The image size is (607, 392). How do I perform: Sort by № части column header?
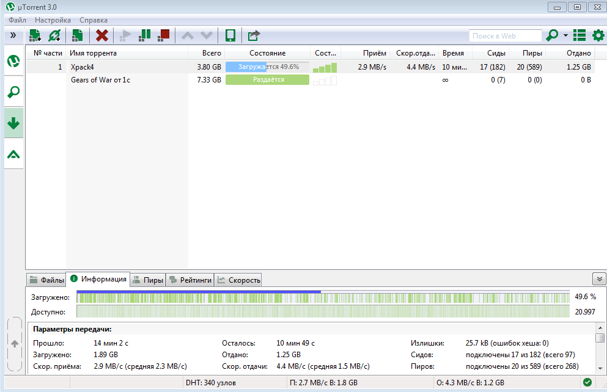point(46,53)
